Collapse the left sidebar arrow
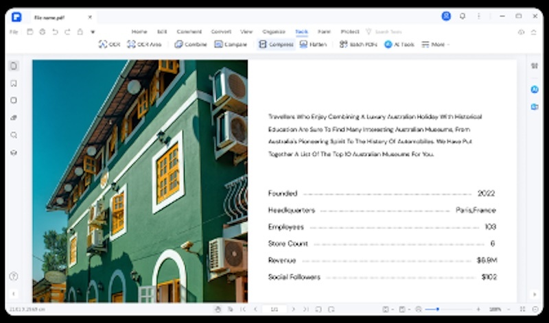The width and height of the screenshot is (549, 323). [x=14, y=294]
